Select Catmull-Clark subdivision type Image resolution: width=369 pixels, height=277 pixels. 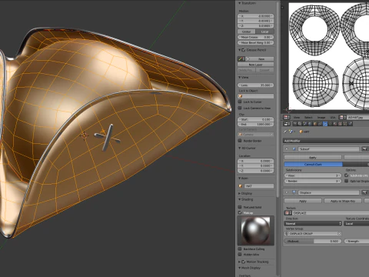click(313, 164)
